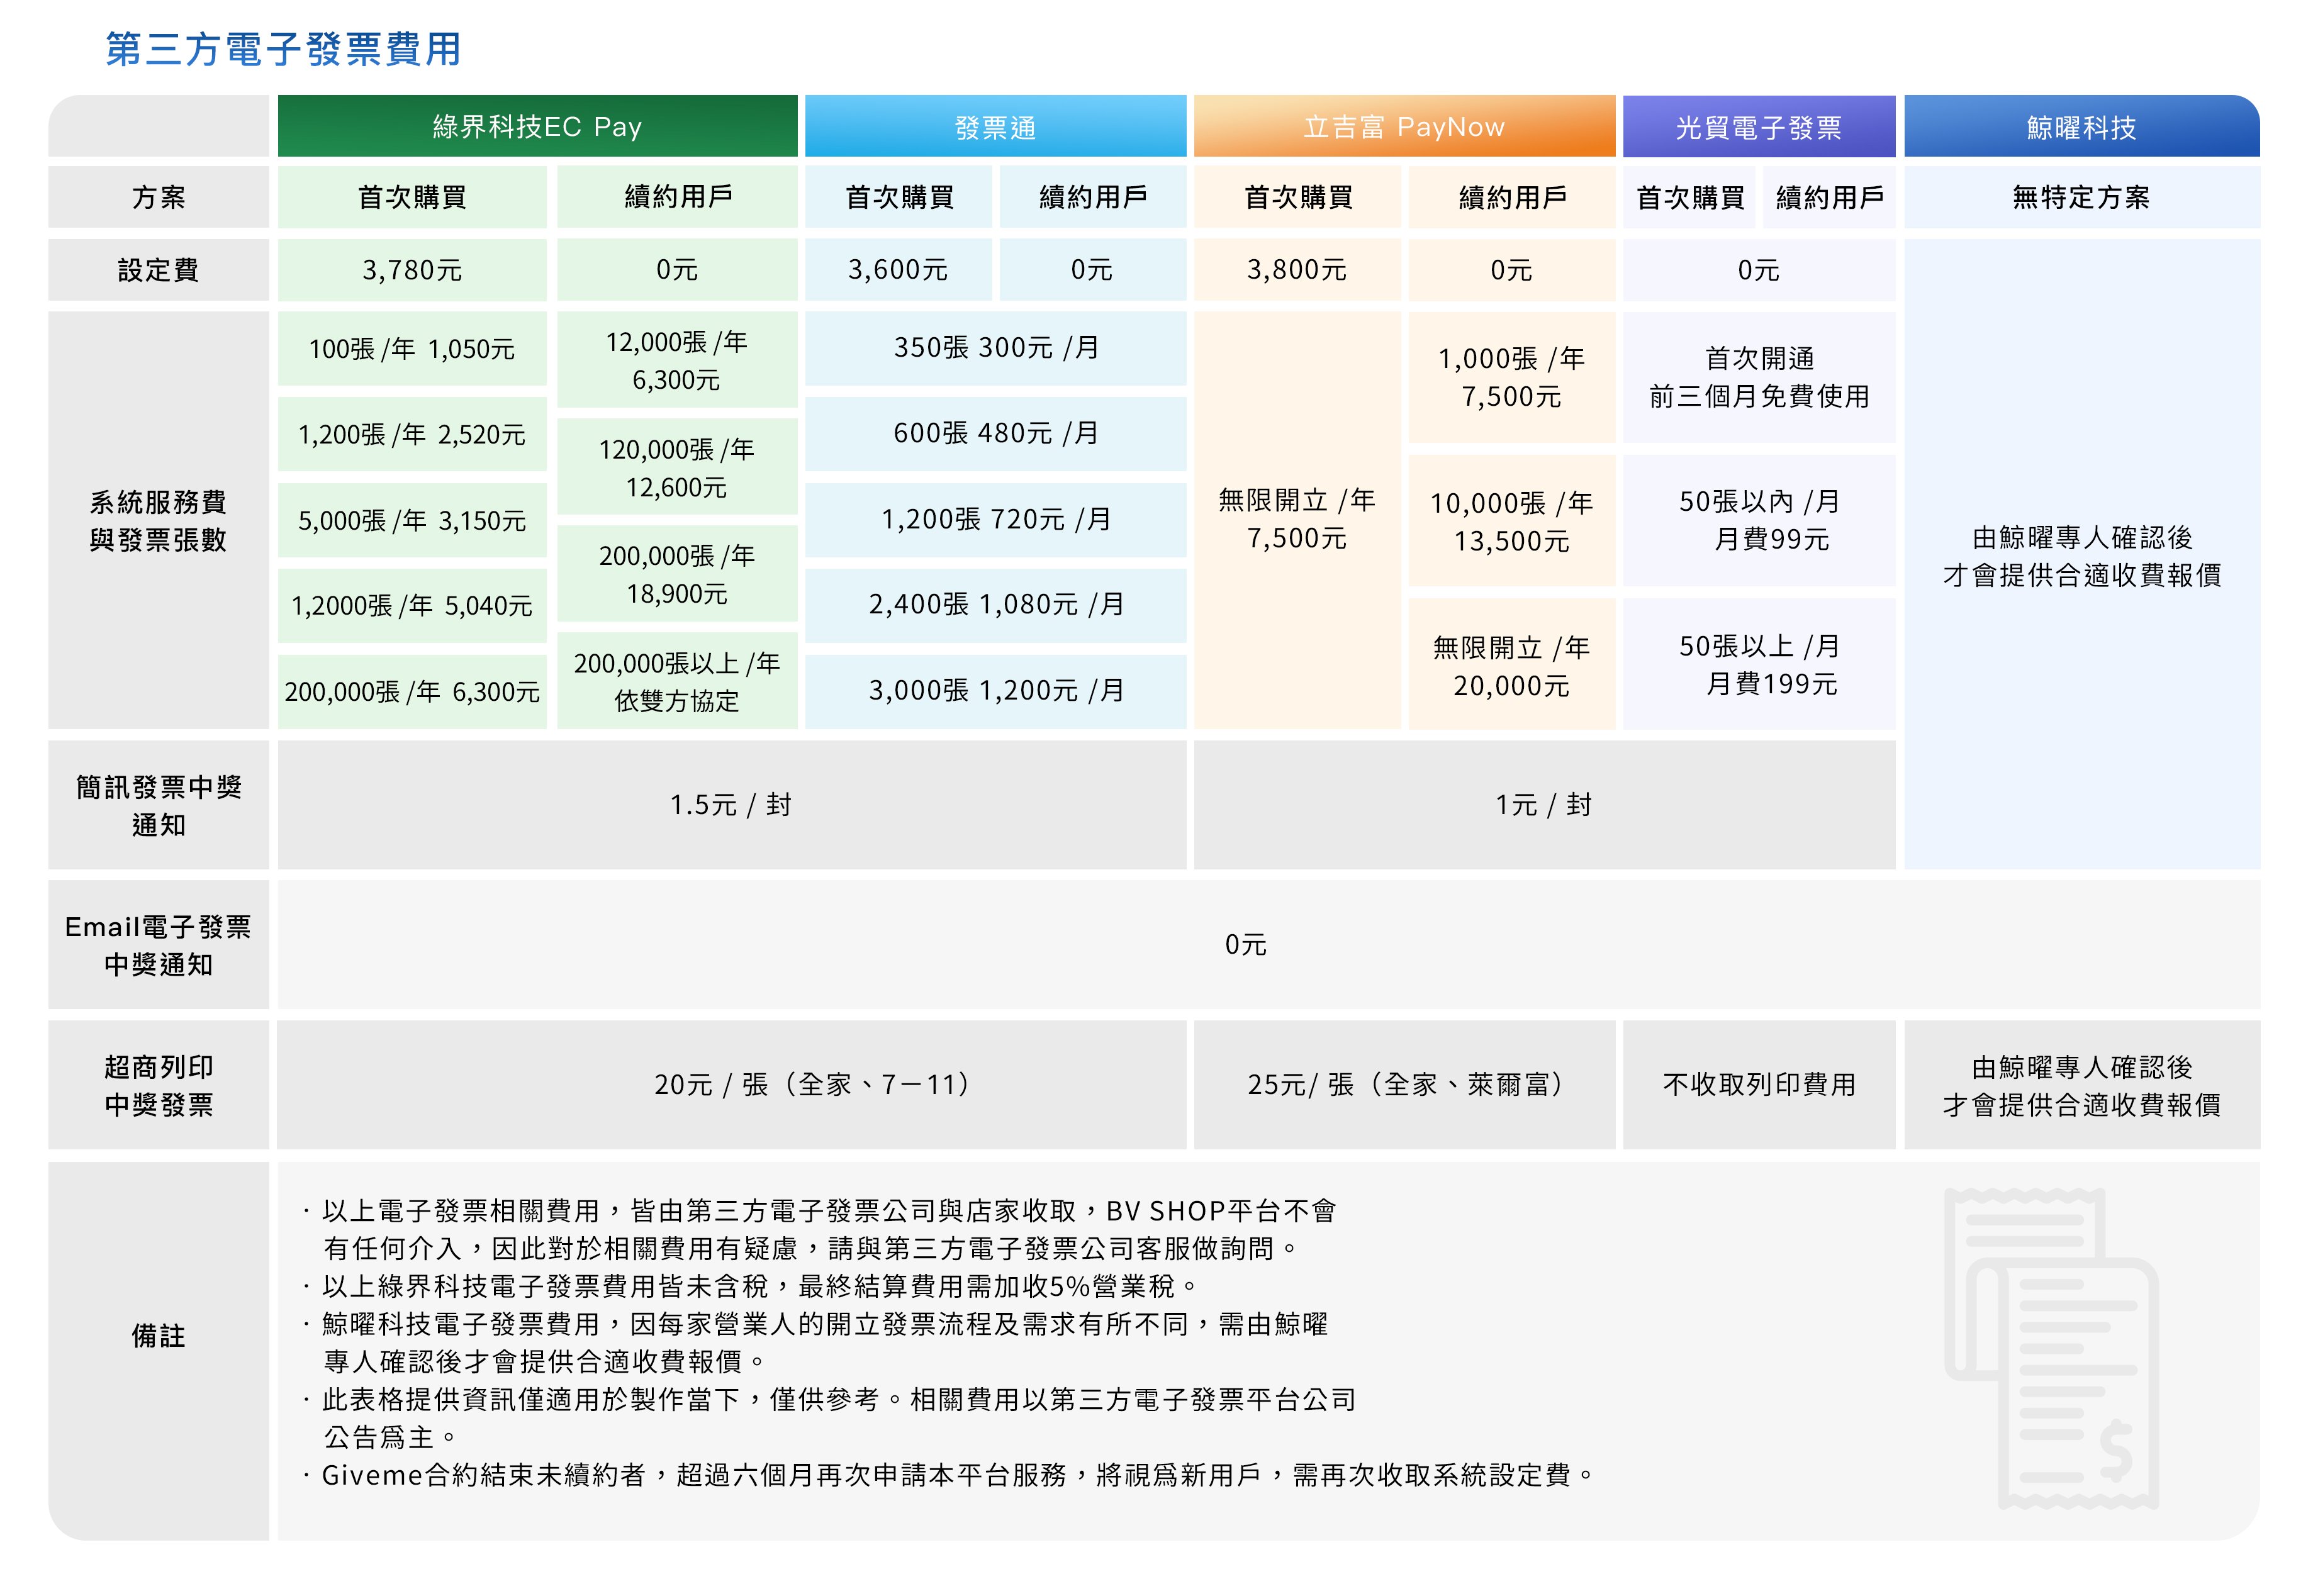Click the 200,000張/年 18,900元 cell
The image size is (2313, 1596).
[x=677, y=574]
